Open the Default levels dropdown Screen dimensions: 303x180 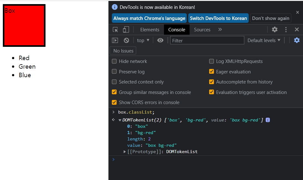pos(264,40)
